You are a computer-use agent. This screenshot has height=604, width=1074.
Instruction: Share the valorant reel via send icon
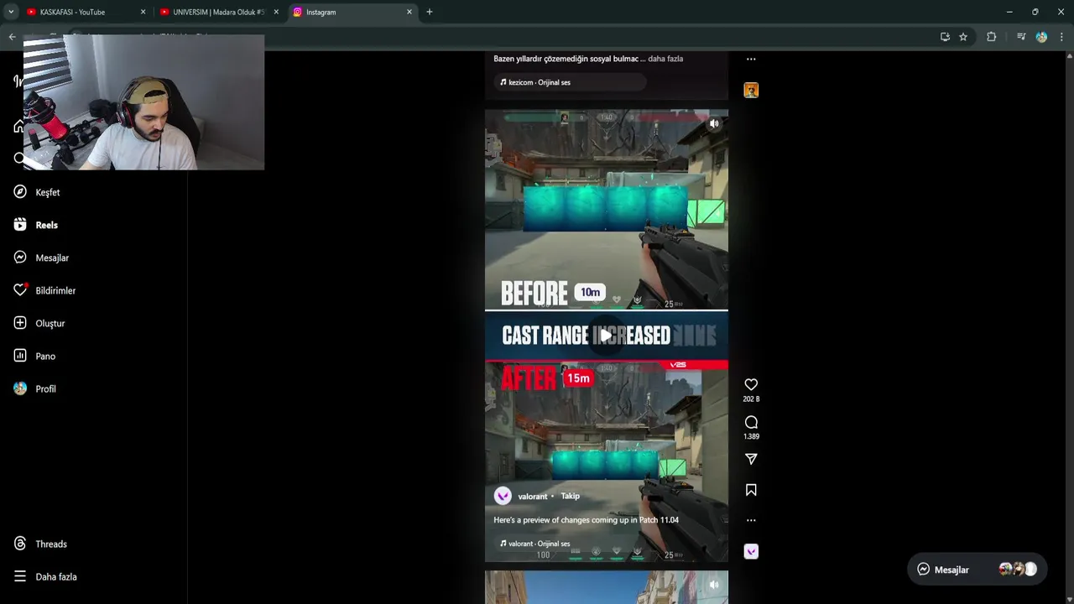[x=751, y=459]
